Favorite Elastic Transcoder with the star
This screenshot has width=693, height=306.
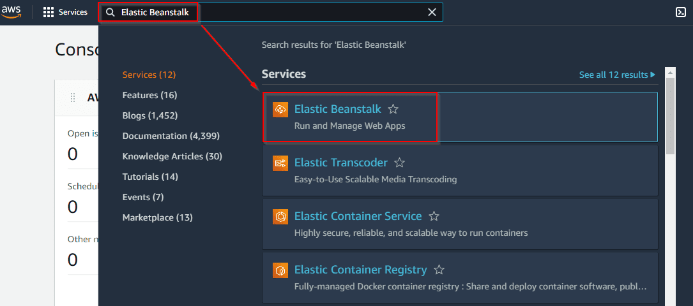(x=400, y=163)
